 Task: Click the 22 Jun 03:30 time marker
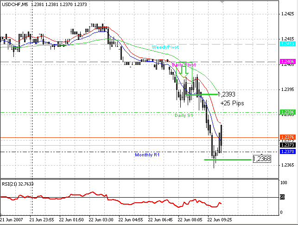click(101, 220)
